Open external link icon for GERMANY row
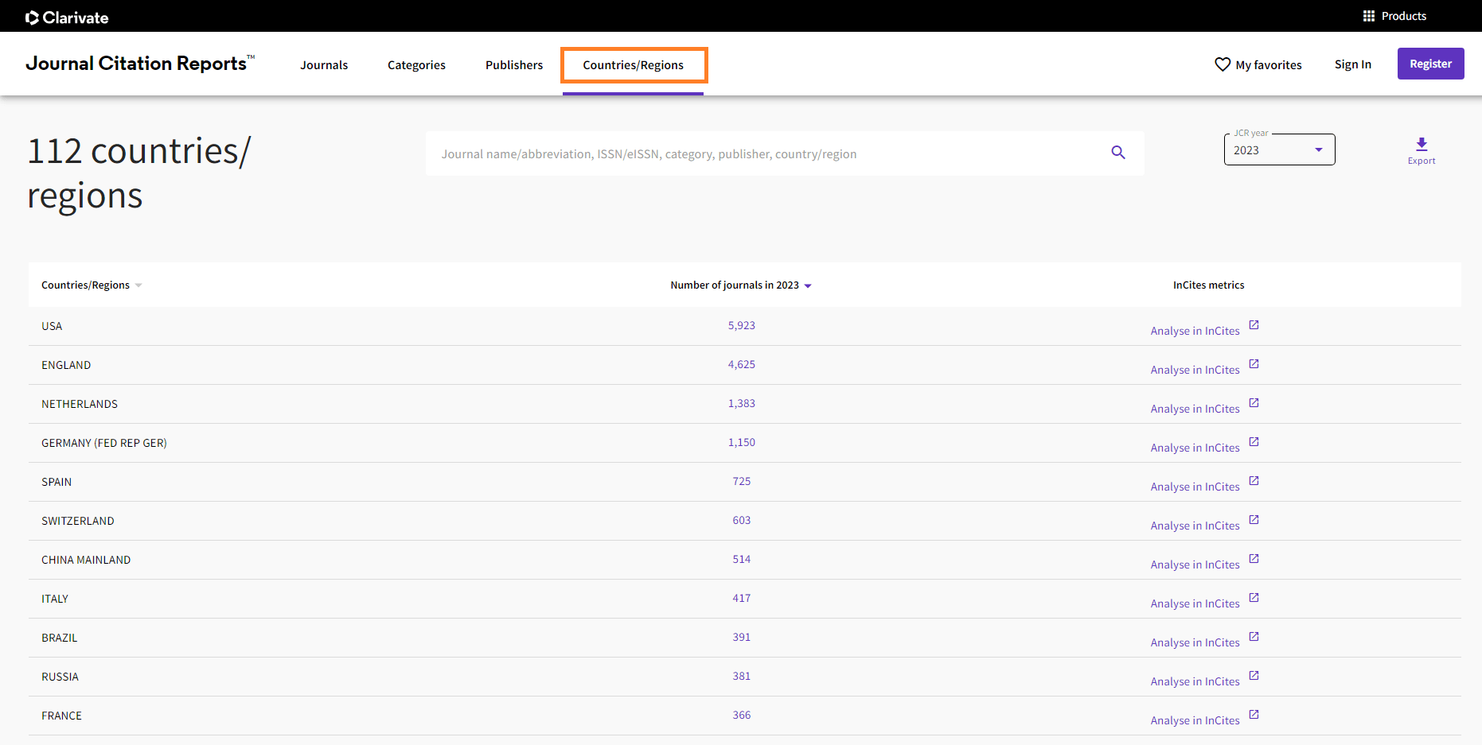The image size is (1482, 745). coord(1254,441)
